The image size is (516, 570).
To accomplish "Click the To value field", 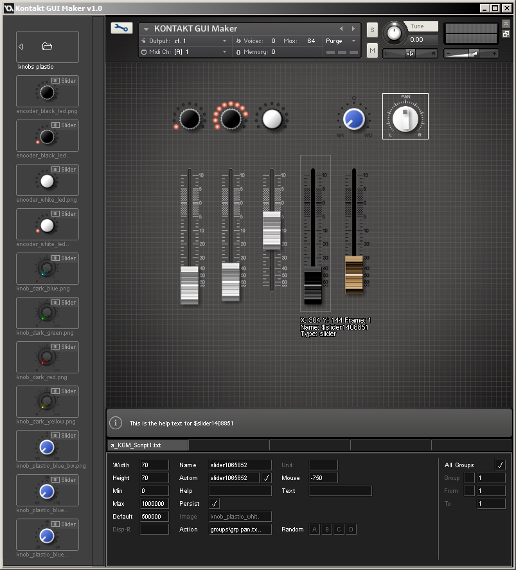I will [x=491, y=503].
